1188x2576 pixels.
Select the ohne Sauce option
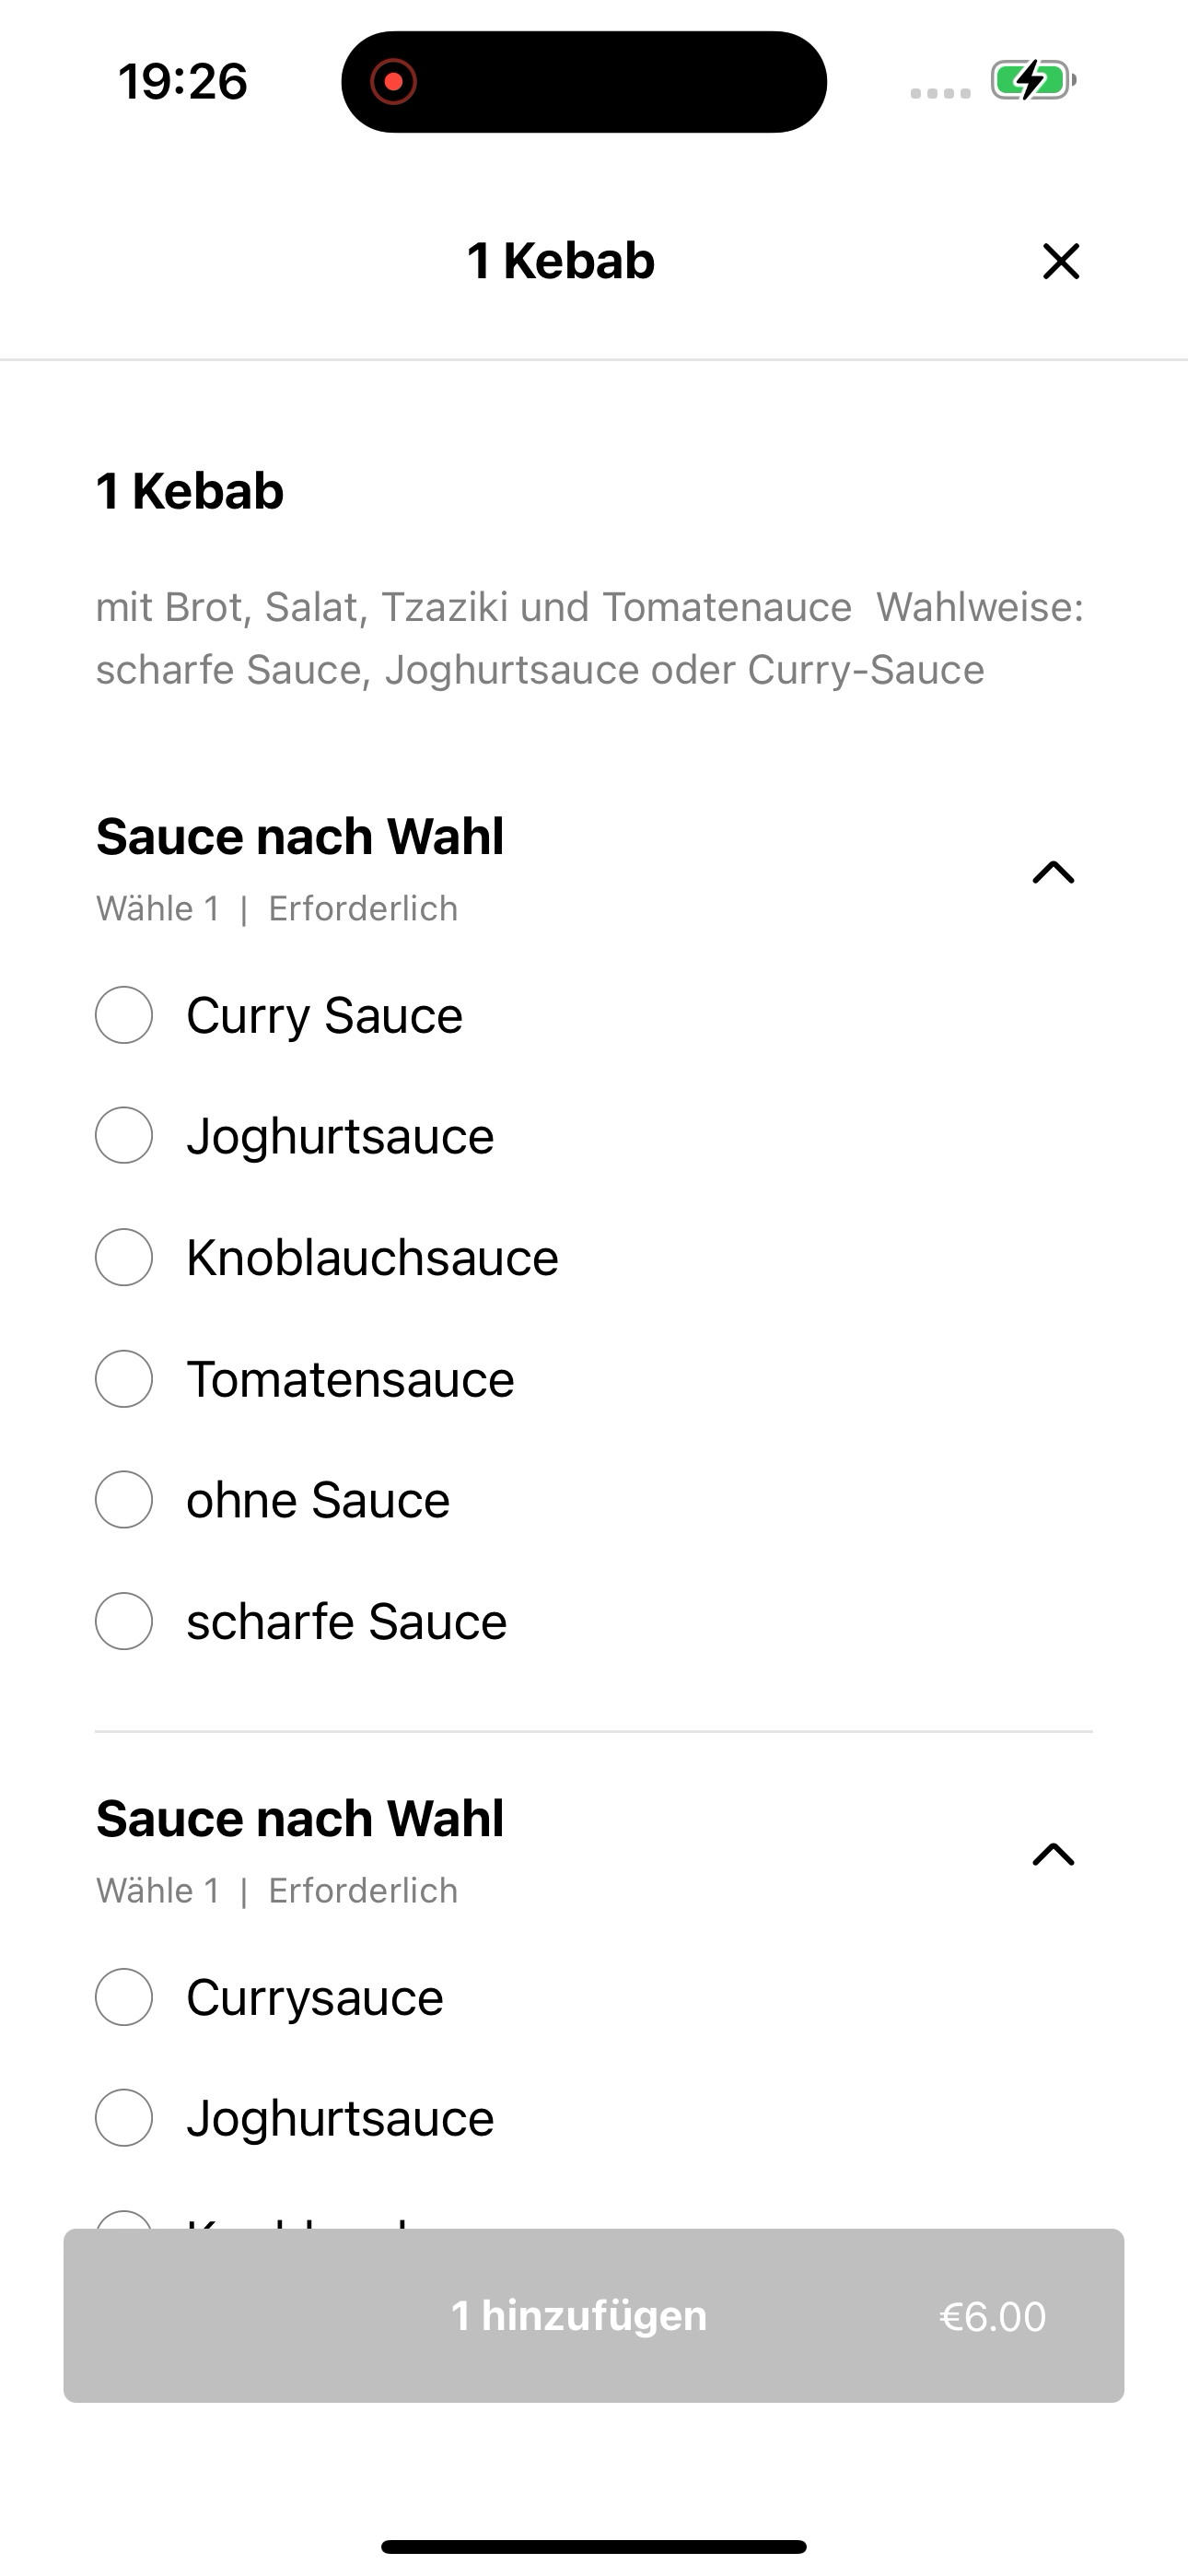tap(124, 1500)
